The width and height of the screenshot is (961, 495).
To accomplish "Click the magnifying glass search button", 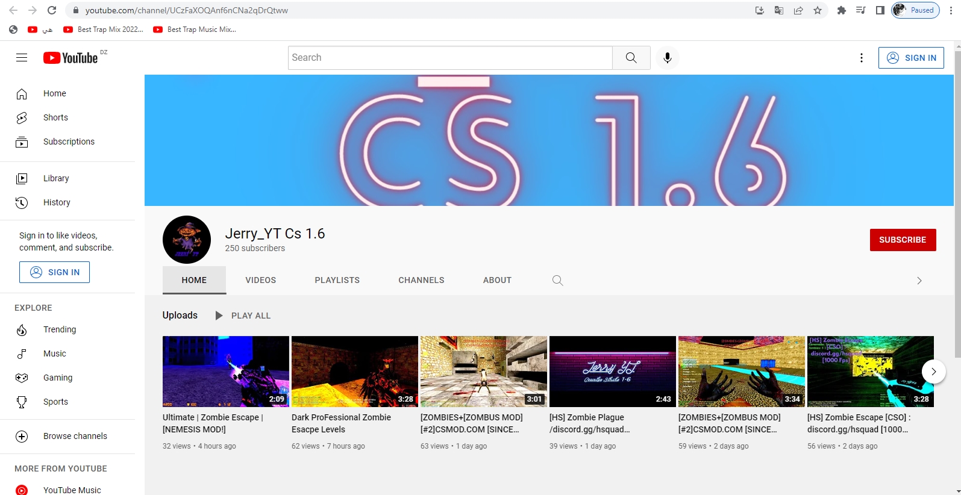I will 631,58.
